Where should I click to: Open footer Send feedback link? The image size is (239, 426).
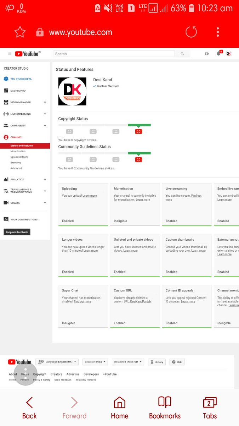point(63,380)
